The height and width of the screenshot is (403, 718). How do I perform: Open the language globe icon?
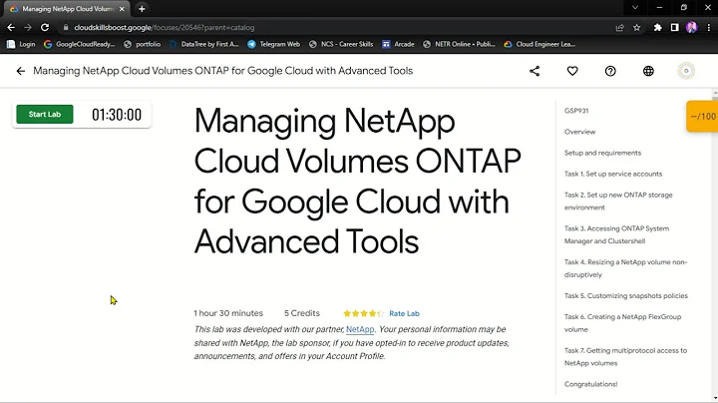(x=648, y=71)
